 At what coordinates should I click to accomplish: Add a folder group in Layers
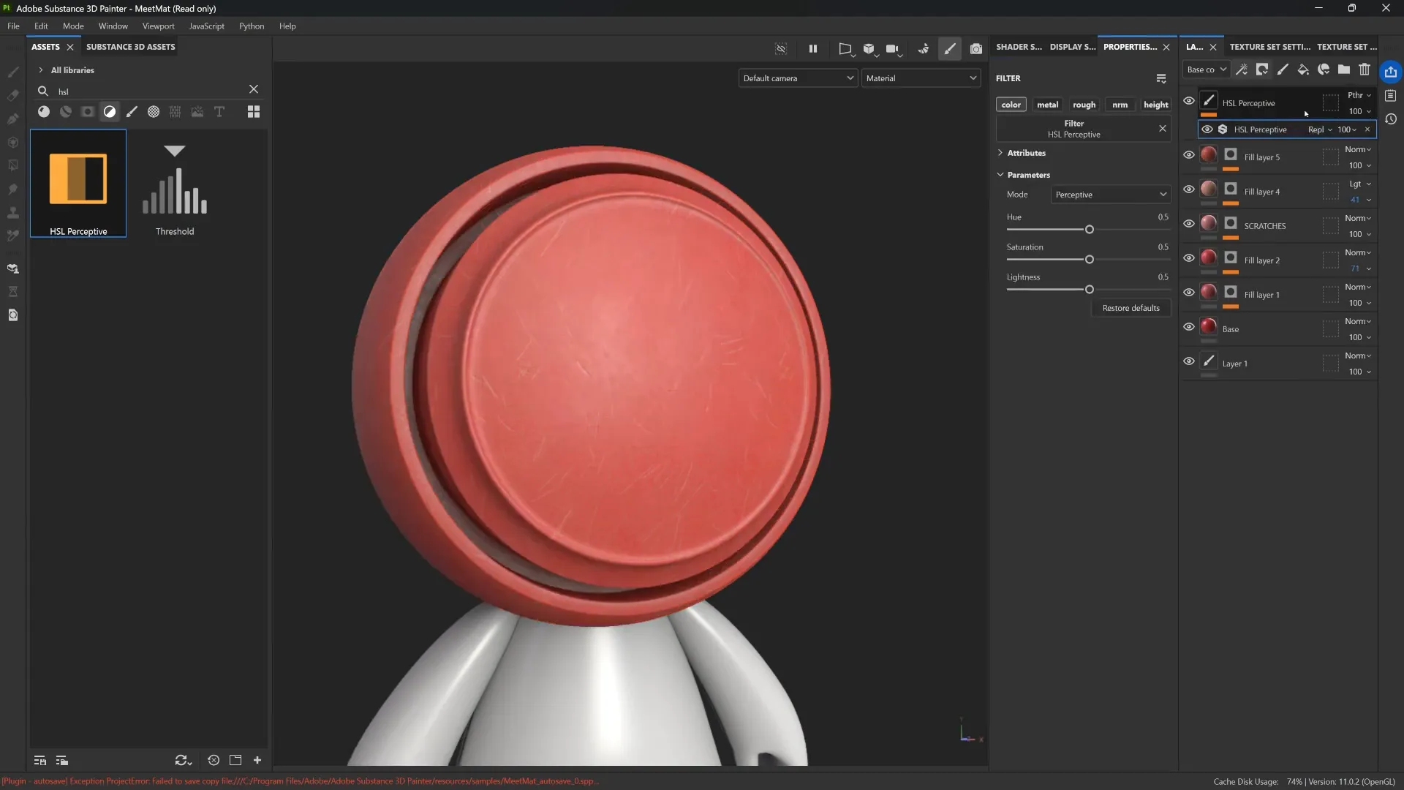(1344, 69)
